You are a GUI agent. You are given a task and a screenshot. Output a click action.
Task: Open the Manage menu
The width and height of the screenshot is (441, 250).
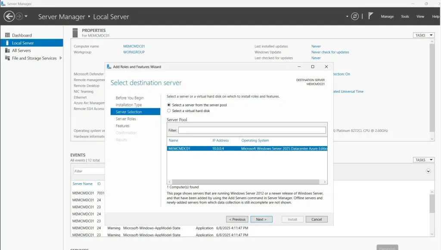[387, 17]
